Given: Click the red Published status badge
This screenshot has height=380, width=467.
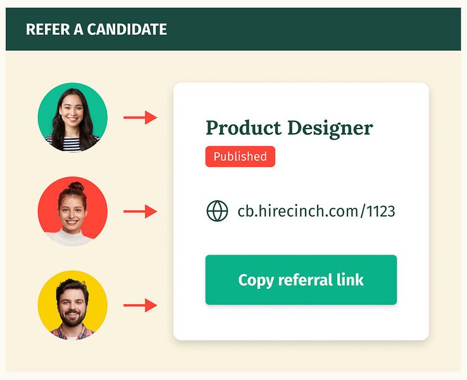Looking at the screenshot, I should (x=240, y=156).
